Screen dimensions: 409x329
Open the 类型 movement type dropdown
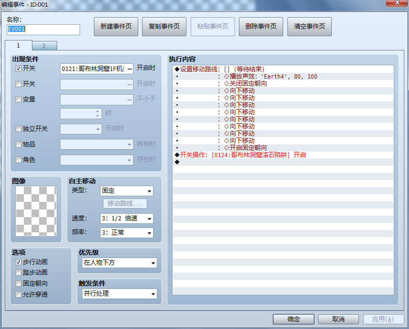(x=127, y=191)
